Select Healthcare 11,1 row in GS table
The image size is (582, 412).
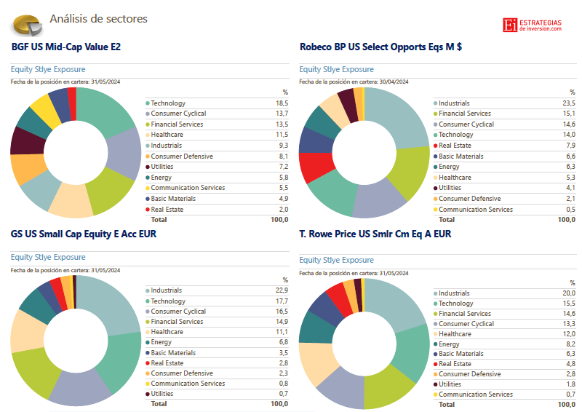[217, 332]
